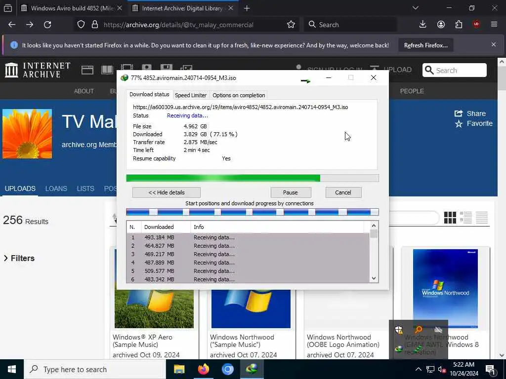Click the Windows taskbar search box

pyautogui.click(x=94, y=369)
